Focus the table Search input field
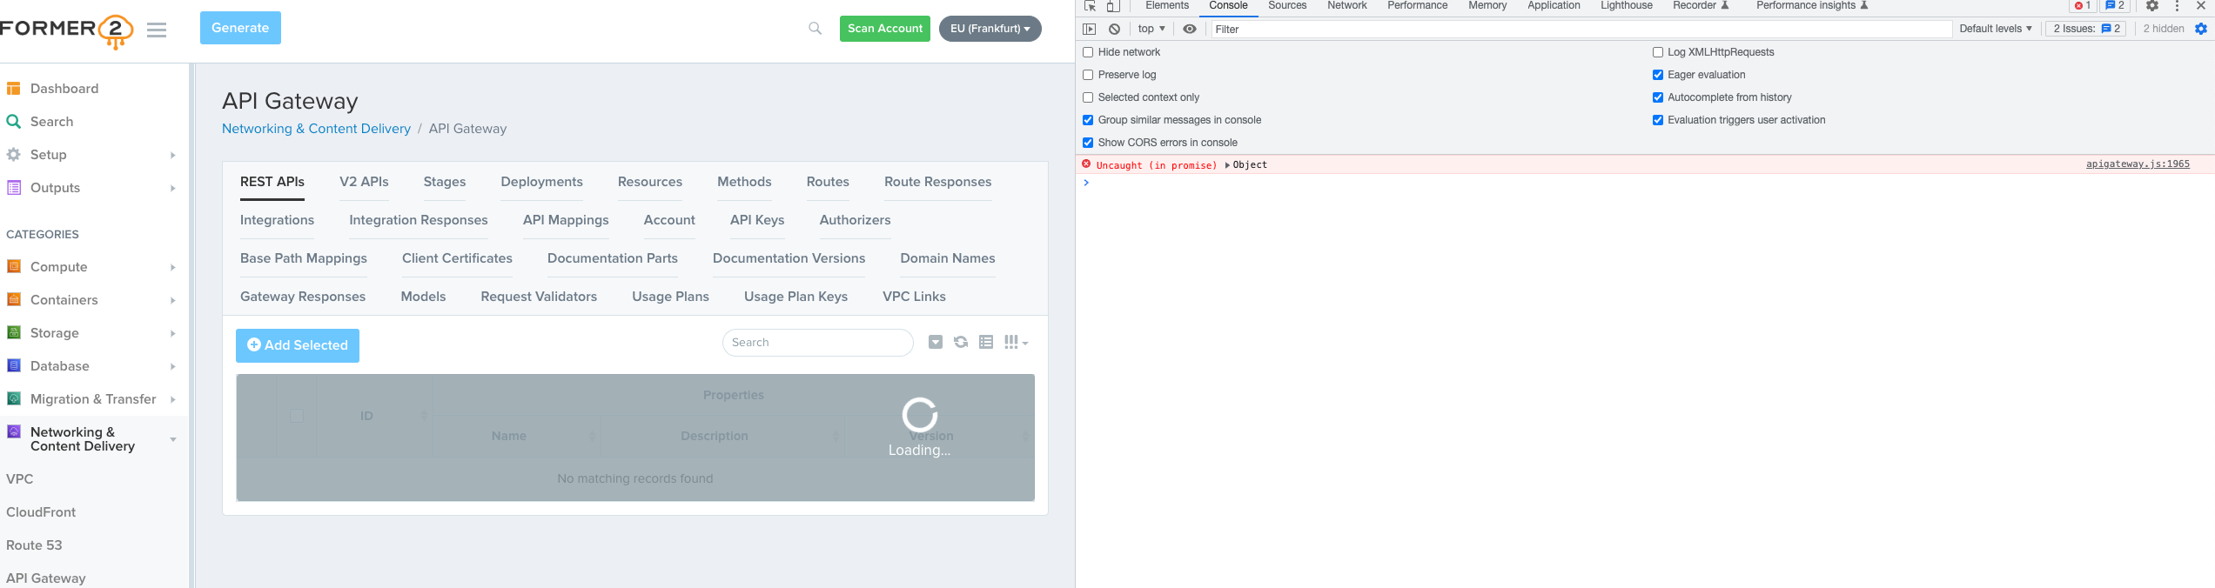 pos(818,343)
